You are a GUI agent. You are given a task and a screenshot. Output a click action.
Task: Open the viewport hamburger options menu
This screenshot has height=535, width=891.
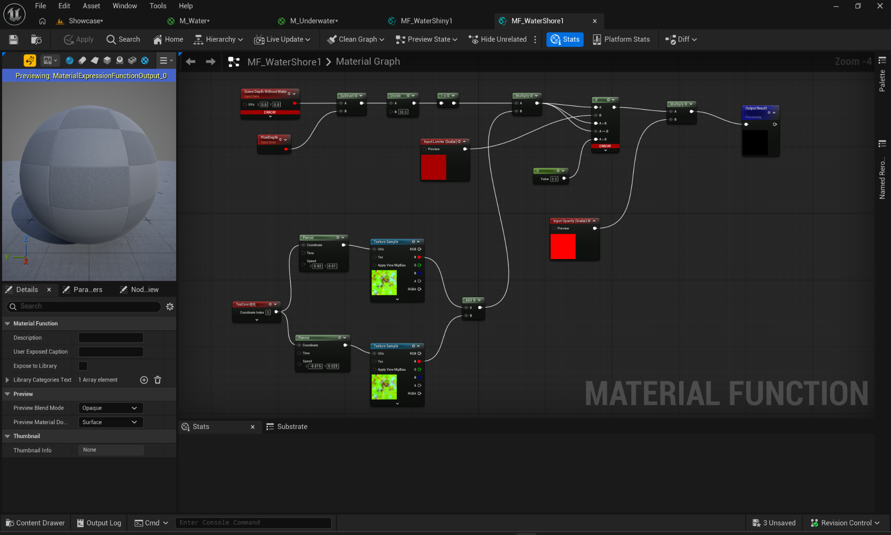(x=166, y=60)
